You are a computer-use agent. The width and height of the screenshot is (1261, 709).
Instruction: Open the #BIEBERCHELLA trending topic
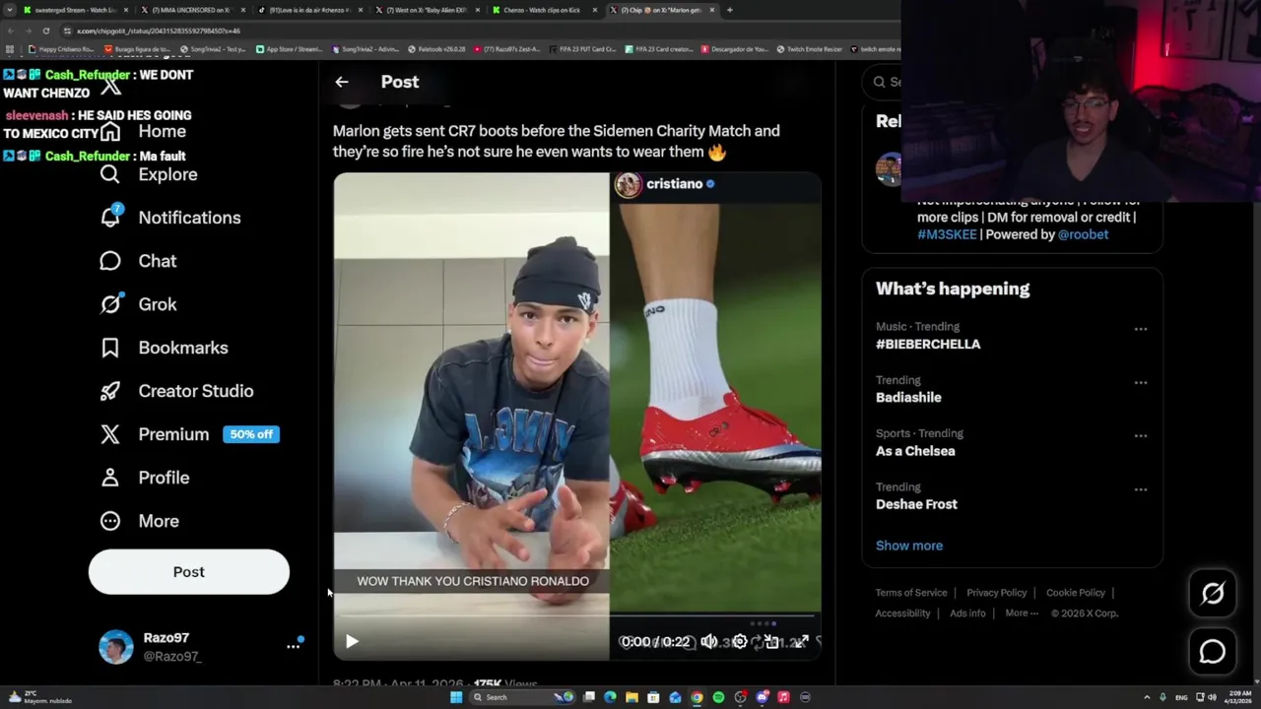(x=928, y=345)
